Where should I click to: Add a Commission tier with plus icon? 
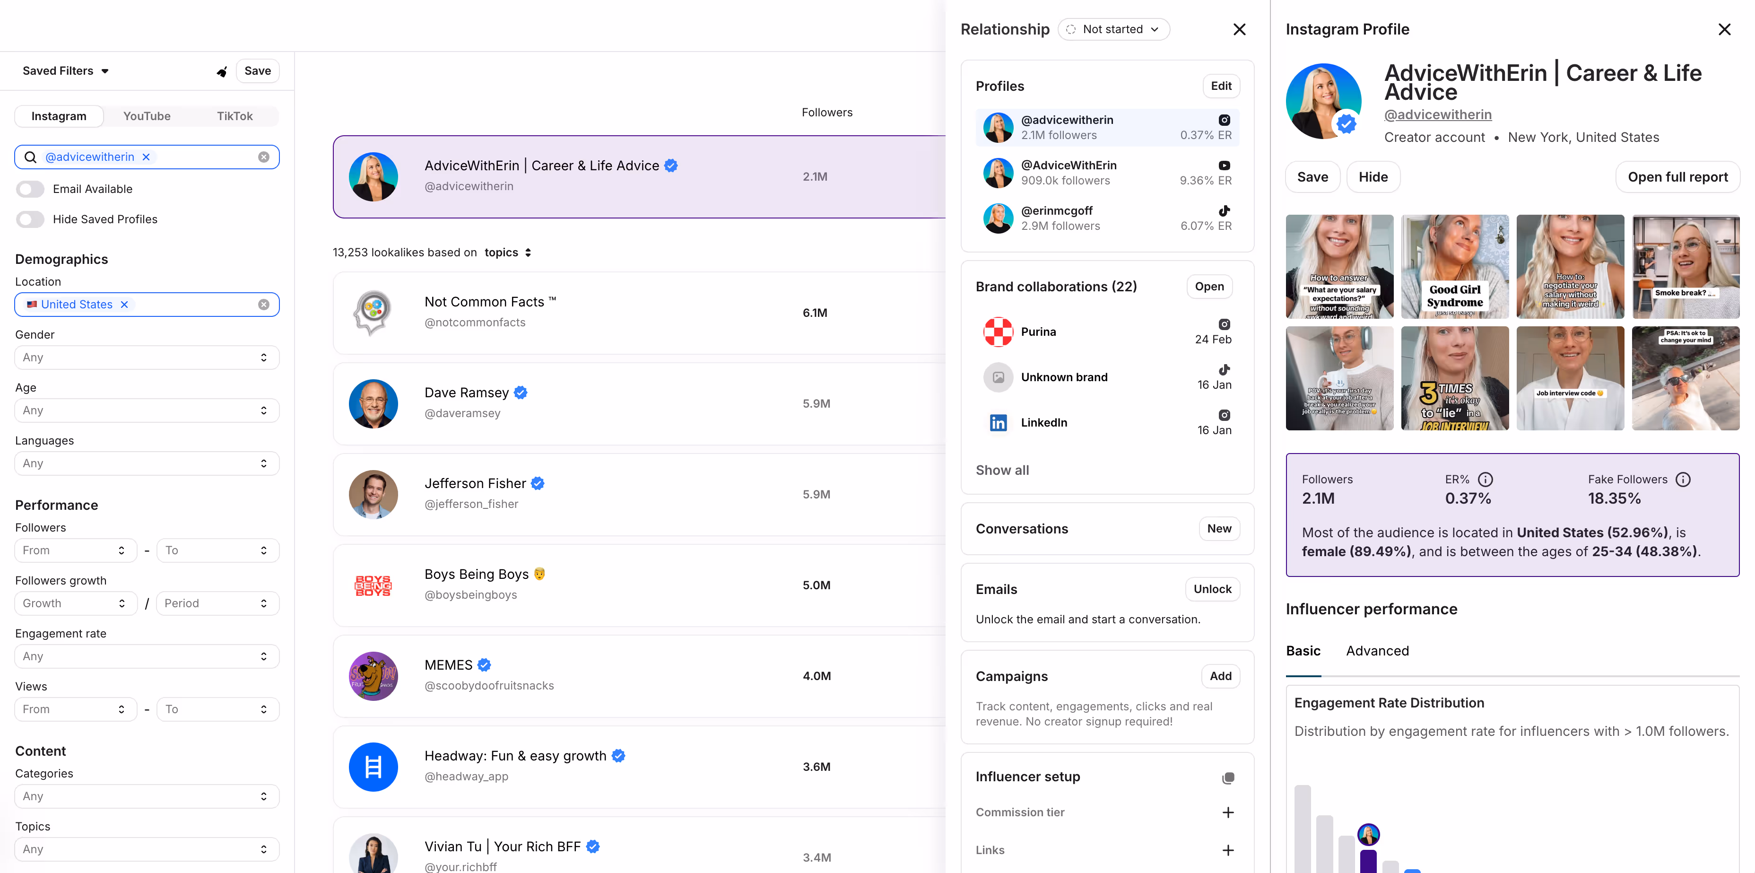point(1228,812)
